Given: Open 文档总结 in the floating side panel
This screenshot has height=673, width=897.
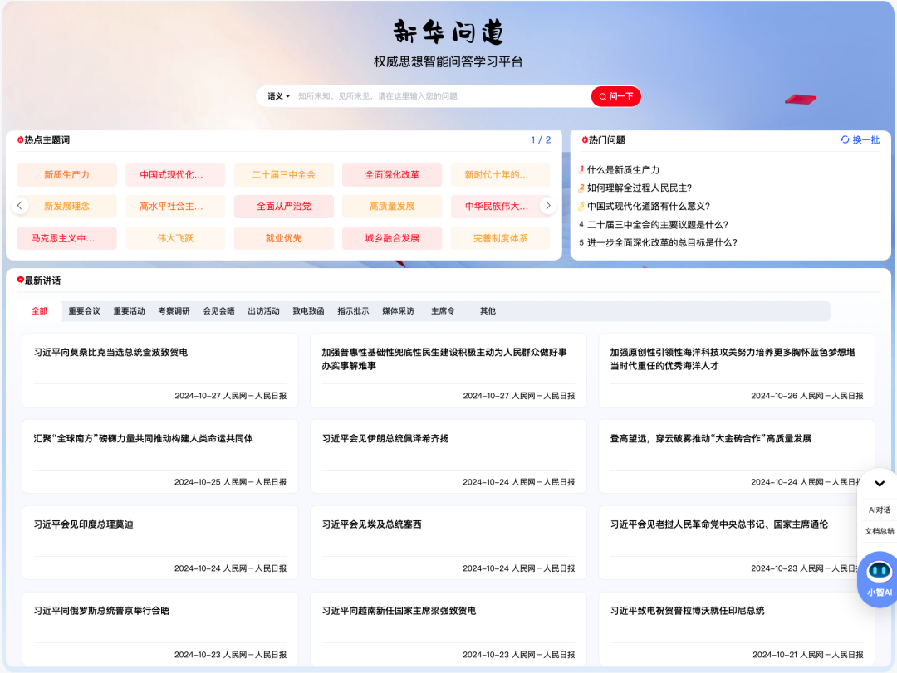Looking at the screenshot, I should [876, 531].
